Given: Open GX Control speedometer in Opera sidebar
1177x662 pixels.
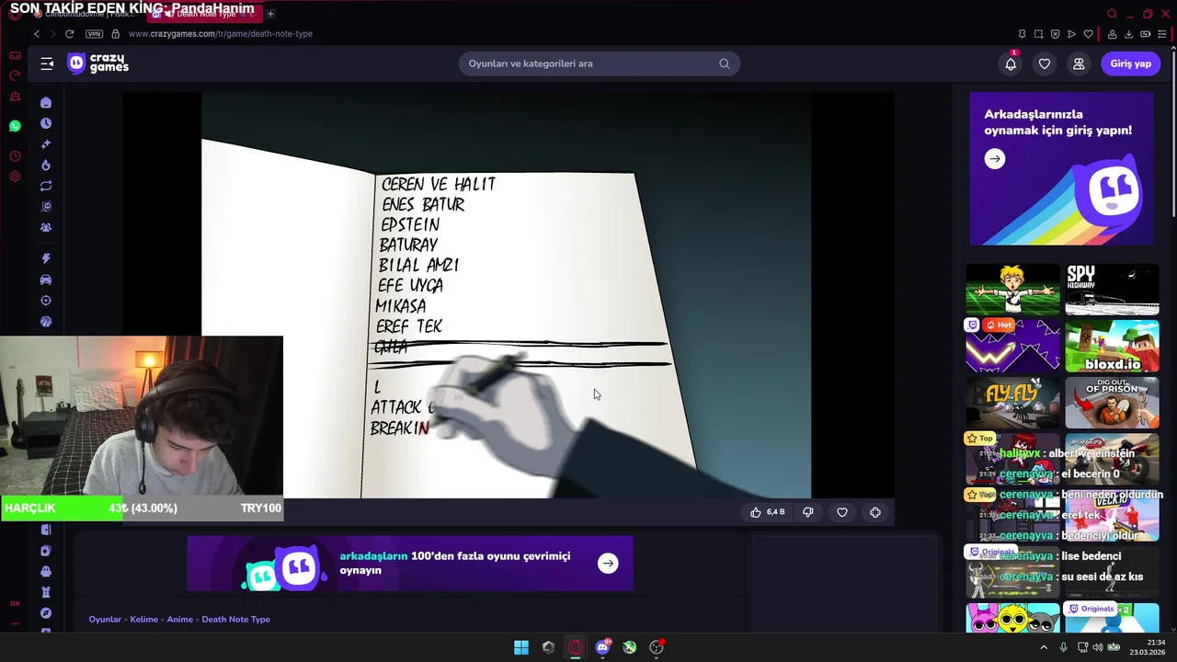Looking at the screenshot, I should coord(15,75).
